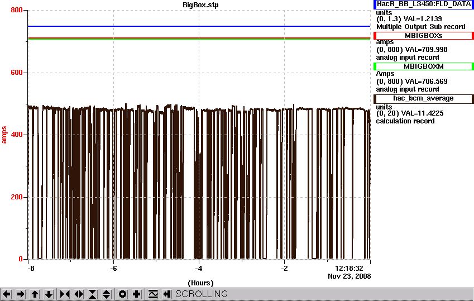The height and width of the screenshot is (301, 474).
Task: Pan the graph down with down arrow
Action: point(49,294)
